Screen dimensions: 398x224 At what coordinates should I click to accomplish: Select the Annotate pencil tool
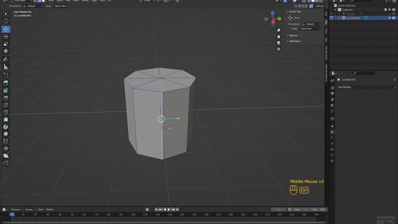(x=6, y=60)
